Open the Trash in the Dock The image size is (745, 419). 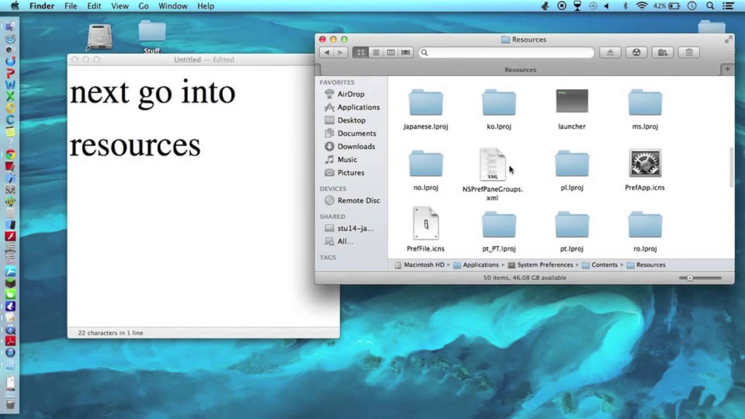coord(10,404)
